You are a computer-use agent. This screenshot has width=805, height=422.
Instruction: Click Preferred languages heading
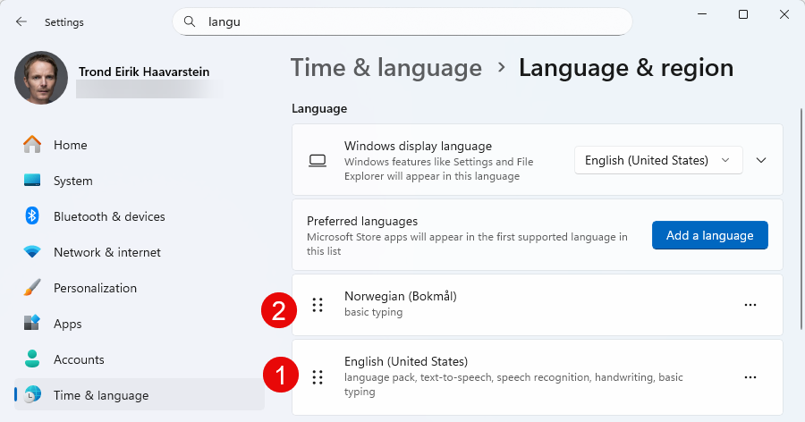pos(362,221)
